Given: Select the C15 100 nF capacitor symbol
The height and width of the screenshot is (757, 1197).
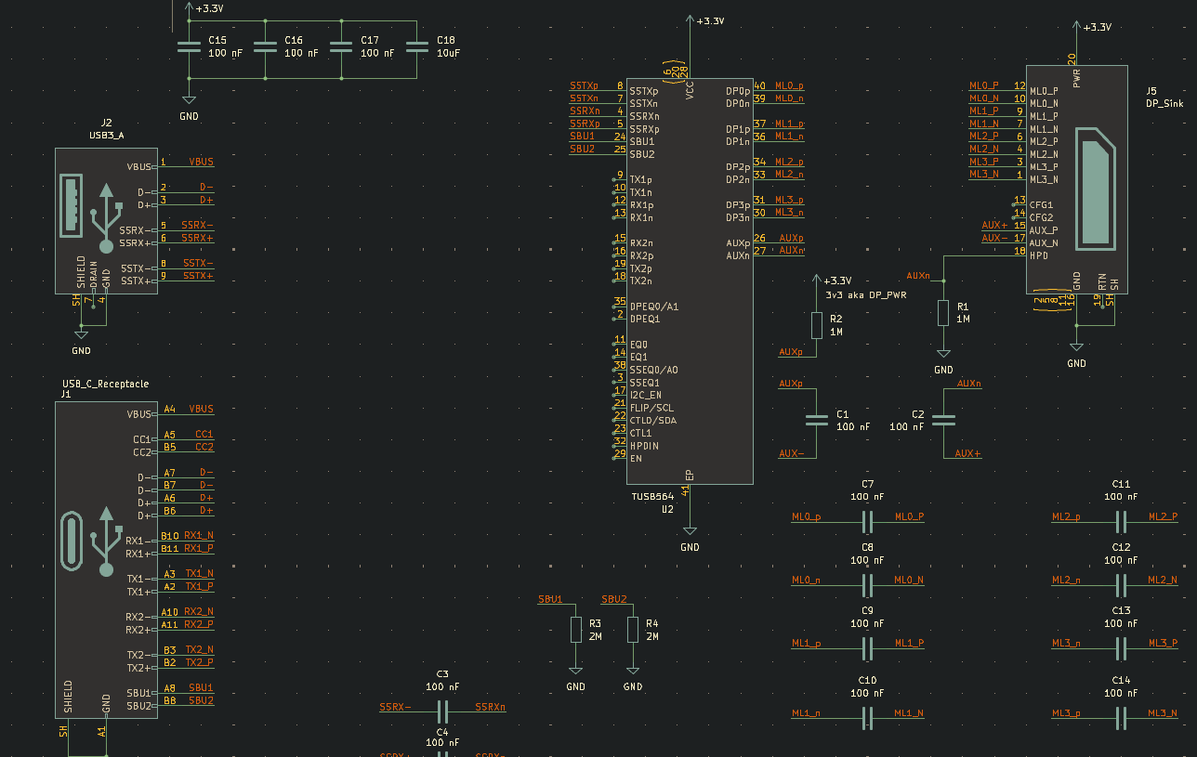Looking at the screenshot, I should tap(189, 46).
